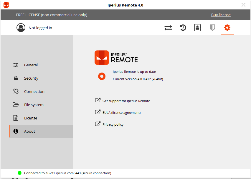Click the Not logged in label
251x179 pixels.
point(40,28)
